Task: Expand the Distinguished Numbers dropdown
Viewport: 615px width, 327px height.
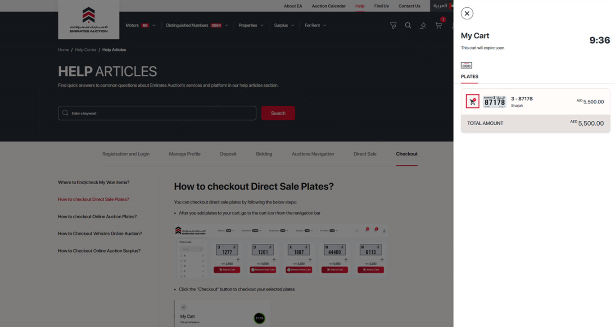Action: click(197, 26)
